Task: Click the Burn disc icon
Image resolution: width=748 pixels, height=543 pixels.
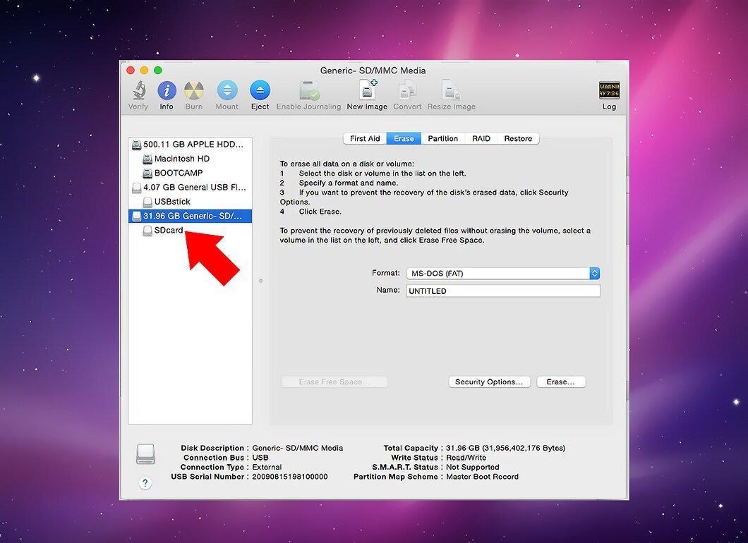Action: tap(193, 90)
